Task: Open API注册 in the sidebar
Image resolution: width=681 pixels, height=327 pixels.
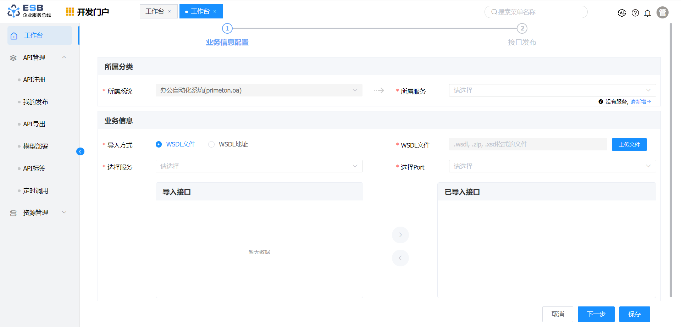Action: click(34, 80)
